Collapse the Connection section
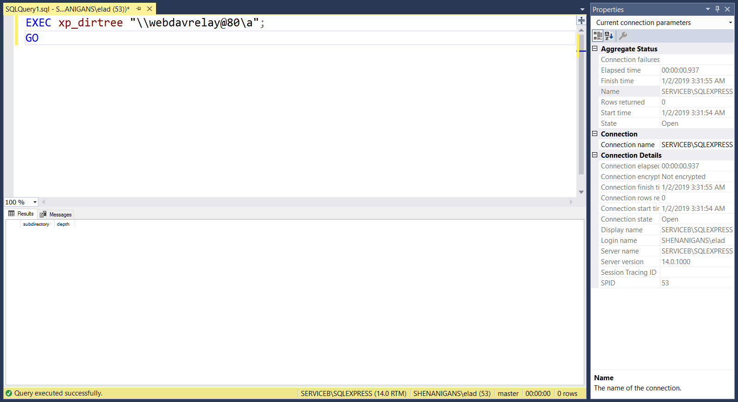Viewport: 738px width, 402px height. coord(595,134)
